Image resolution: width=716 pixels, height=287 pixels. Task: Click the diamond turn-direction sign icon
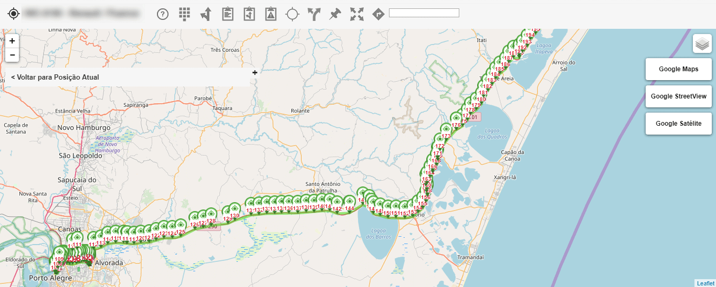378,14
